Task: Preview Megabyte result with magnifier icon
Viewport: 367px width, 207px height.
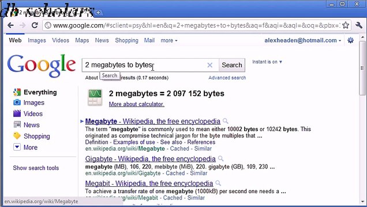Action: point(225,121)
